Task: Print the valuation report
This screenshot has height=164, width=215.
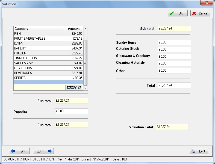Action: [199, 151]
